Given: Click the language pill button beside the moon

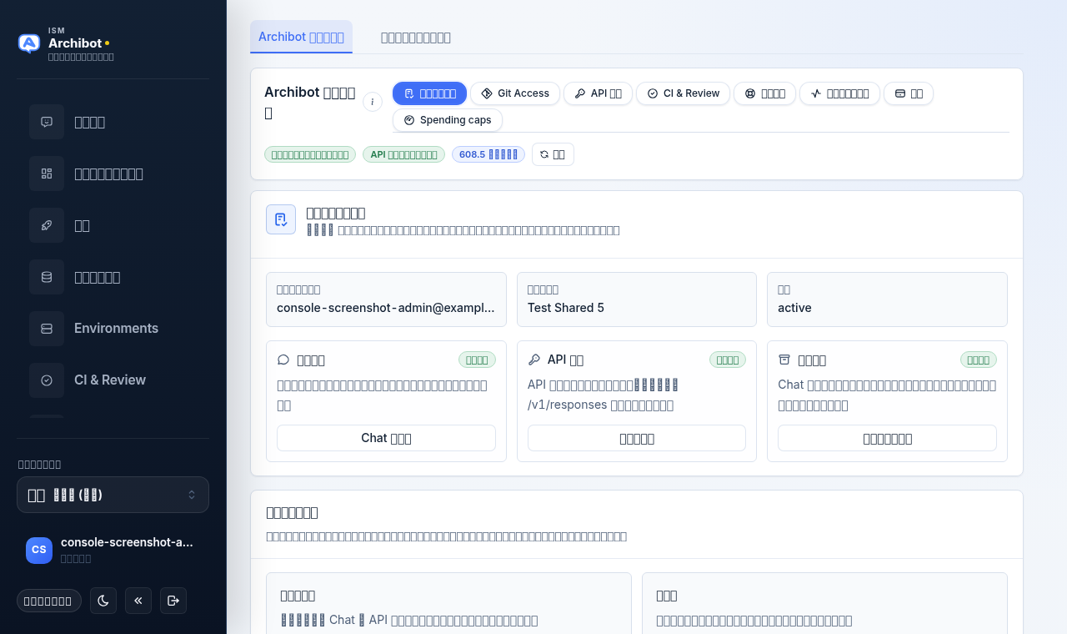Looking at the screenshot, I should (x=49, y=601).
